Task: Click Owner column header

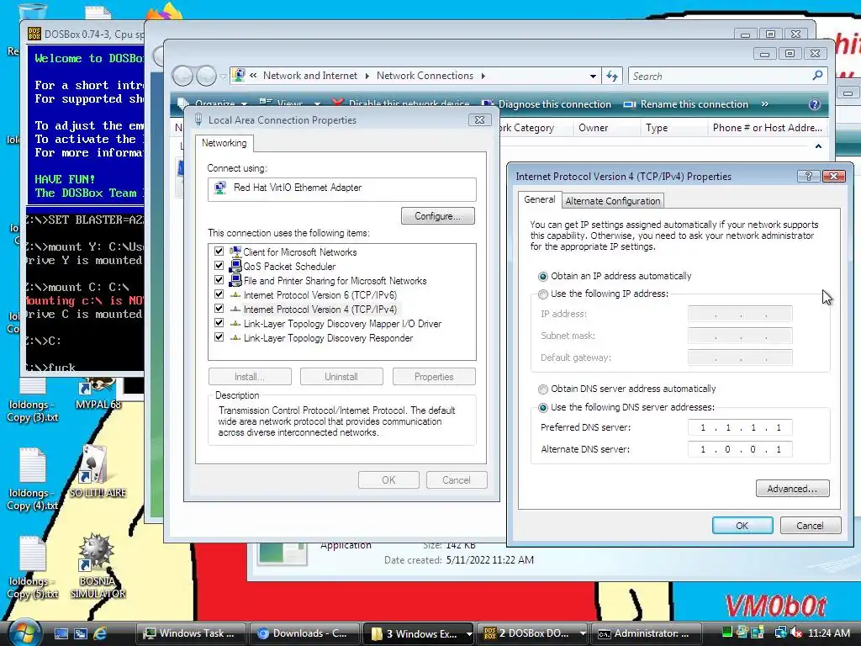Action: (x=606, y=128)
